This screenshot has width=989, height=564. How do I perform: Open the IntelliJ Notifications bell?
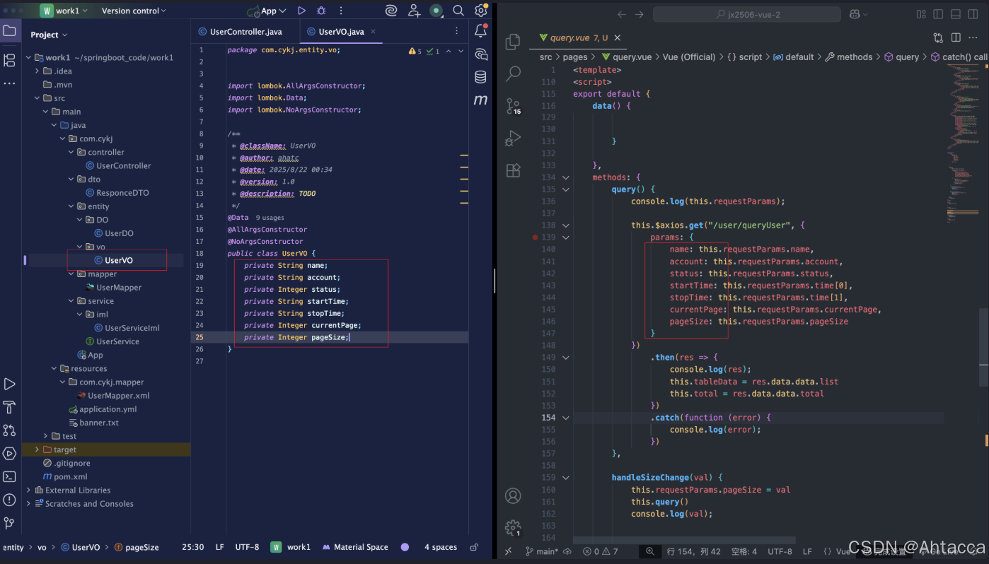(x=481, y=31)
